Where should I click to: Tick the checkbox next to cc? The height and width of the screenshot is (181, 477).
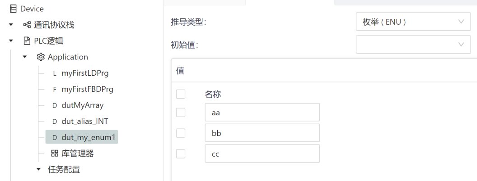[181, 154]
